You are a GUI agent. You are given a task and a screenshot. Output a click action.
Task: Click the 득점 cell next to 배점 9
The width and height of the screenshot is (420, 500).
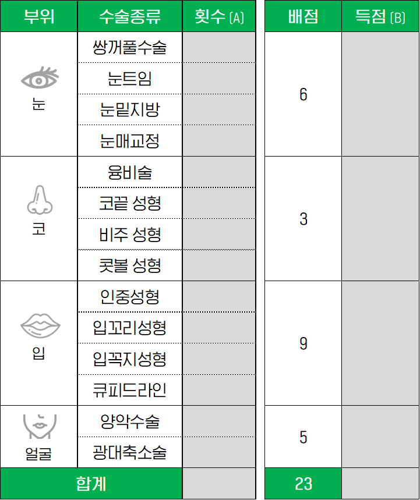[380, 343]
